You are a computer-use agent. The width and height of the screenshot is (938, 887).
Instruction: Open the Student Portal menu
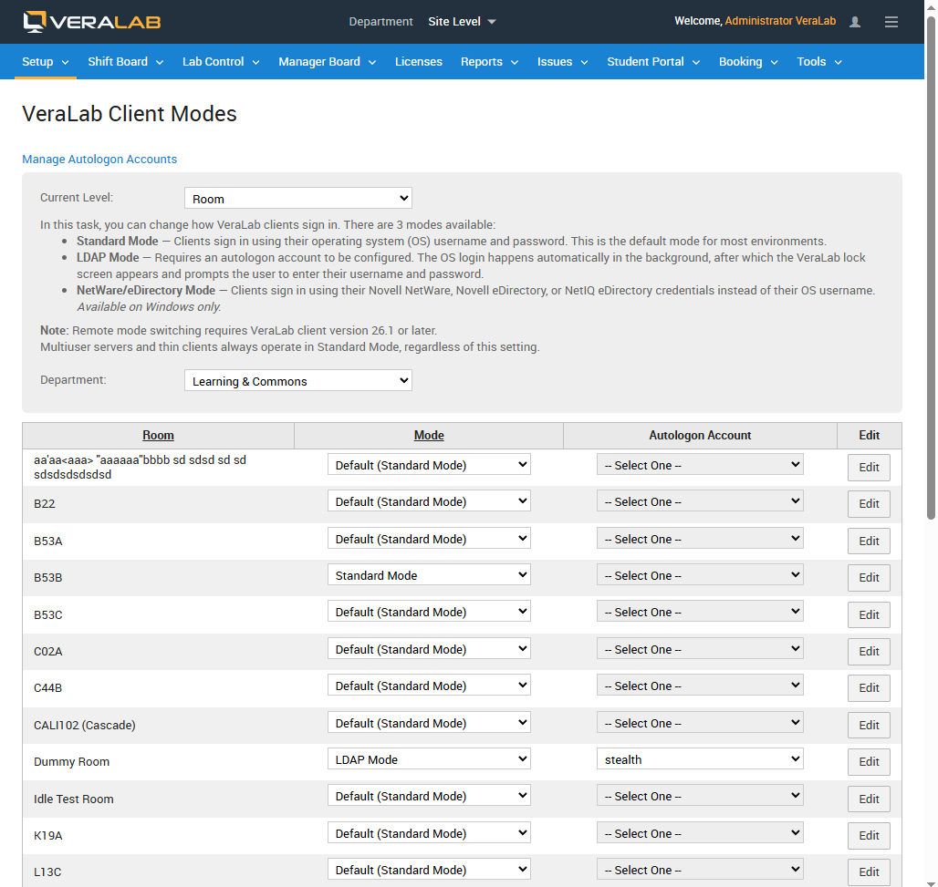(x=653, y=62)
